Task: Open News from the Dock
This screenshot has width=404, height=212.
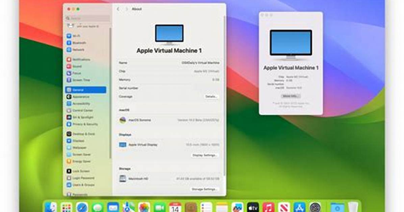Action: (x=284, y=207)
